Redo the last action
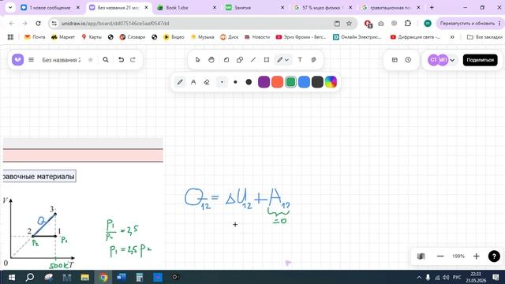Screen dimensions: 505x284 click(x=133, y=60)
